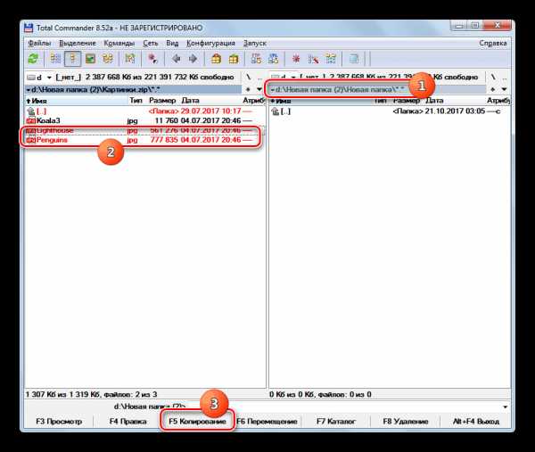This screenshot has height=452, width=535.
Task: Select the Lighthouse jpg file row
Action: click(145, 130)
